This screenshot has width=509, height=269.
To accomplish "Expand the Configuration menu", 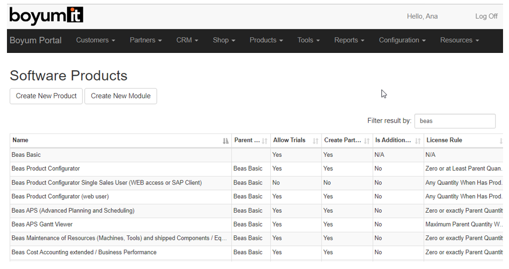I will [x=402, y=41].
